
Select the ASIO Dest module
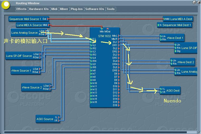click(170, 91)
